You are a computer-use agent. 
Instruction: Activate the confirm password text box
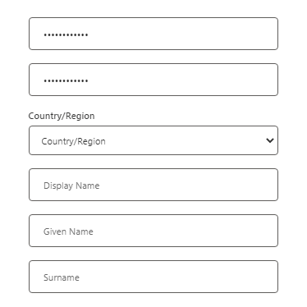(153, 80)
